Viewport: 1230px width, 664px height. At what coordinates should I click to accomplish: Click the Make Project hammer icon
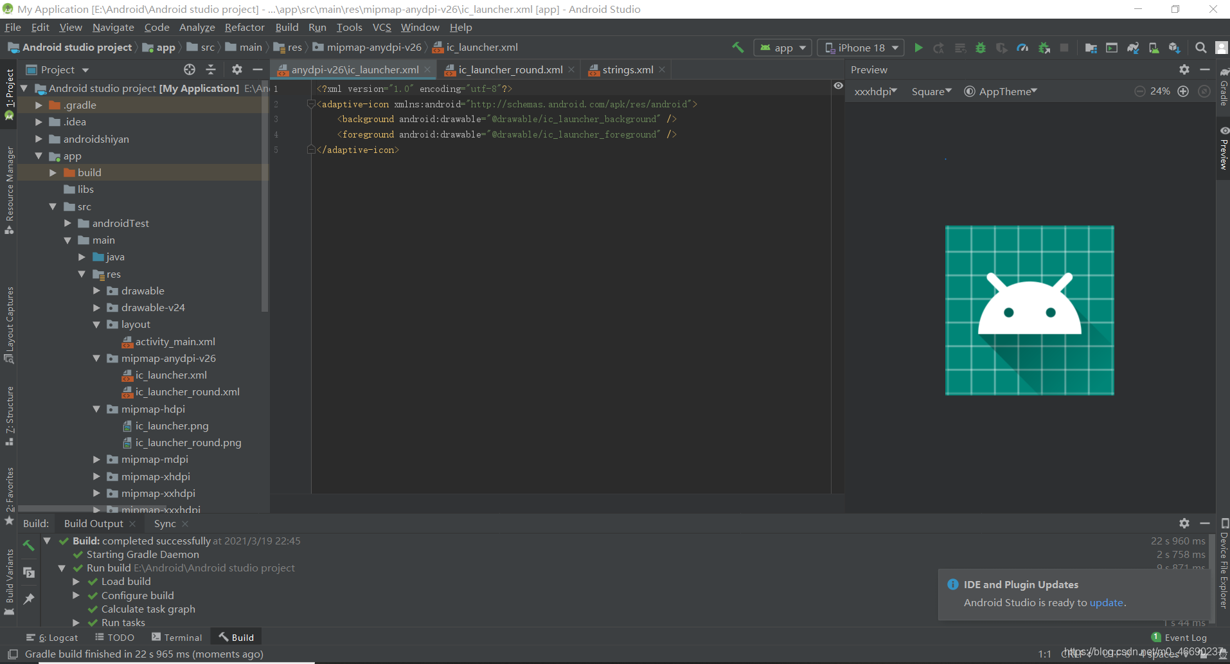point(738,48)
